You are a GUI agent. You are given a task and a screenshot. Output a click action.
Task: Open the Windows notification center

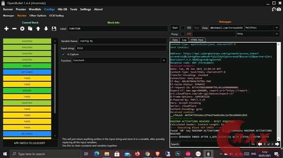pos(276,154)
